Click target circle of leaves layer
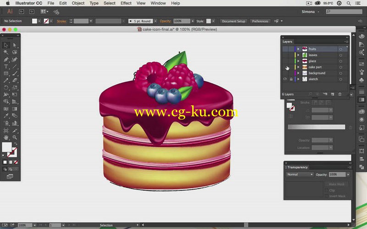The image size is (367, 229). [x=341, y=55]
